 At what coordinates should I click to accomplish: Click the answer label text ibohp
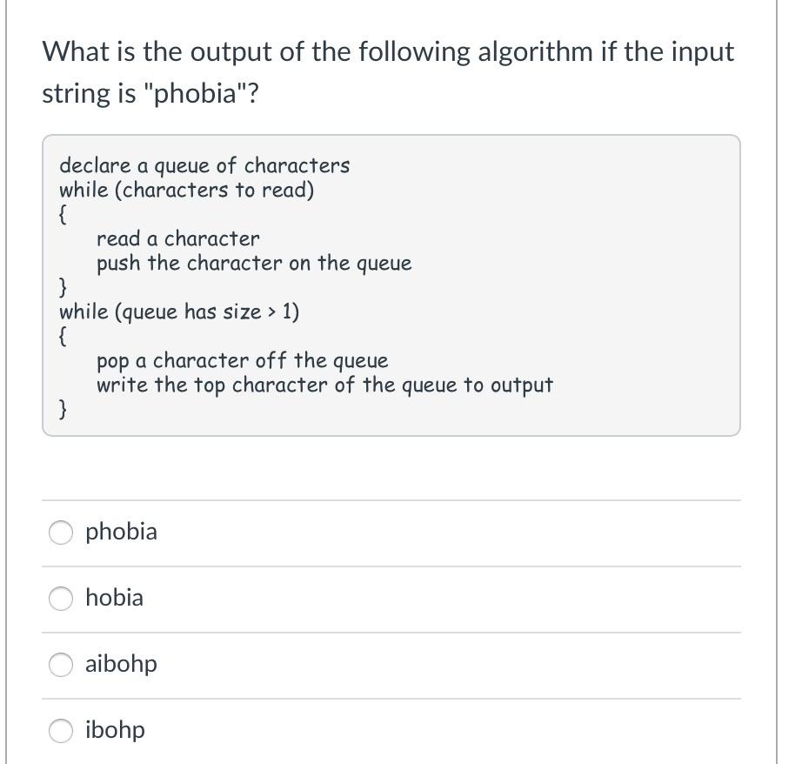(x=115, y=730)
